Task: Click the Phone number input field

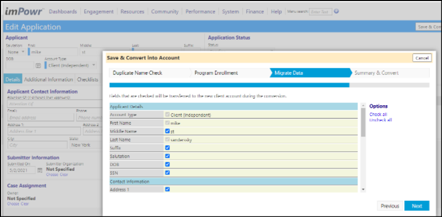Action: (x=89, y=117)
